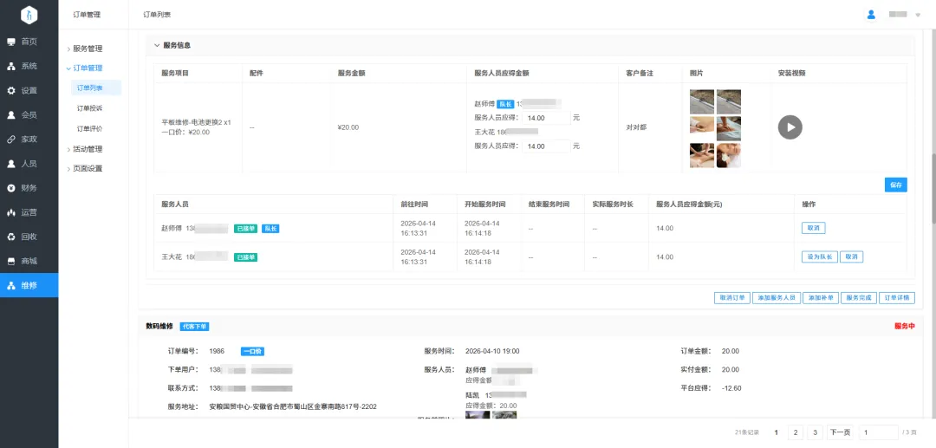Click the first service photo thumbnail
Screen dimensions: 936x448
[702, 101]
